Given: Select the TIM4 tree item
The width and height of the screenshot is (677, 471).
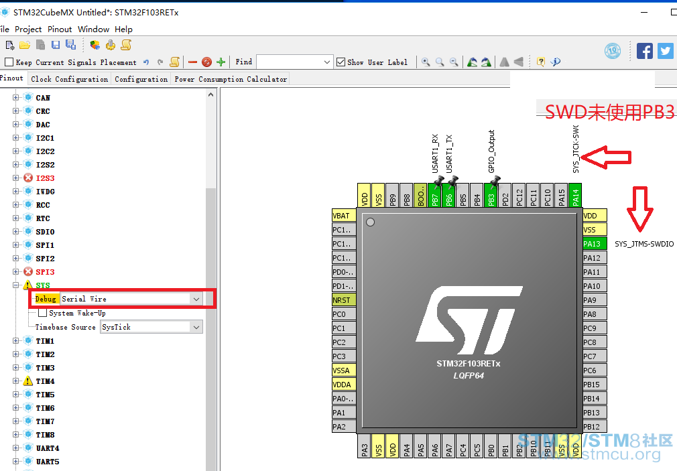Looking at the screenshot, I should (45, 381).
